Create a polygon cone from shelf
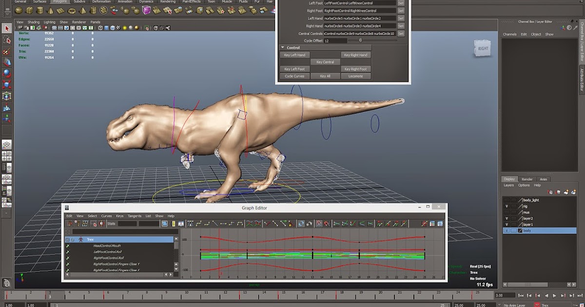 [51, 10]
